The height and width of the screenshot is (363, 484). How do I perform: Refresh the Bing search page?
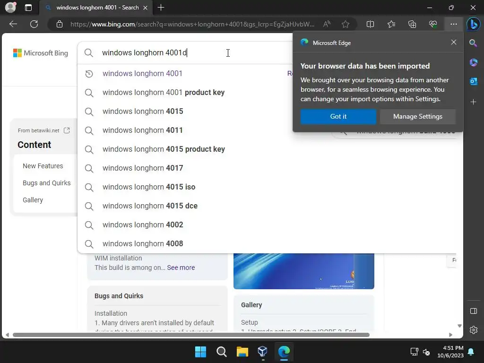coord(34,24)
